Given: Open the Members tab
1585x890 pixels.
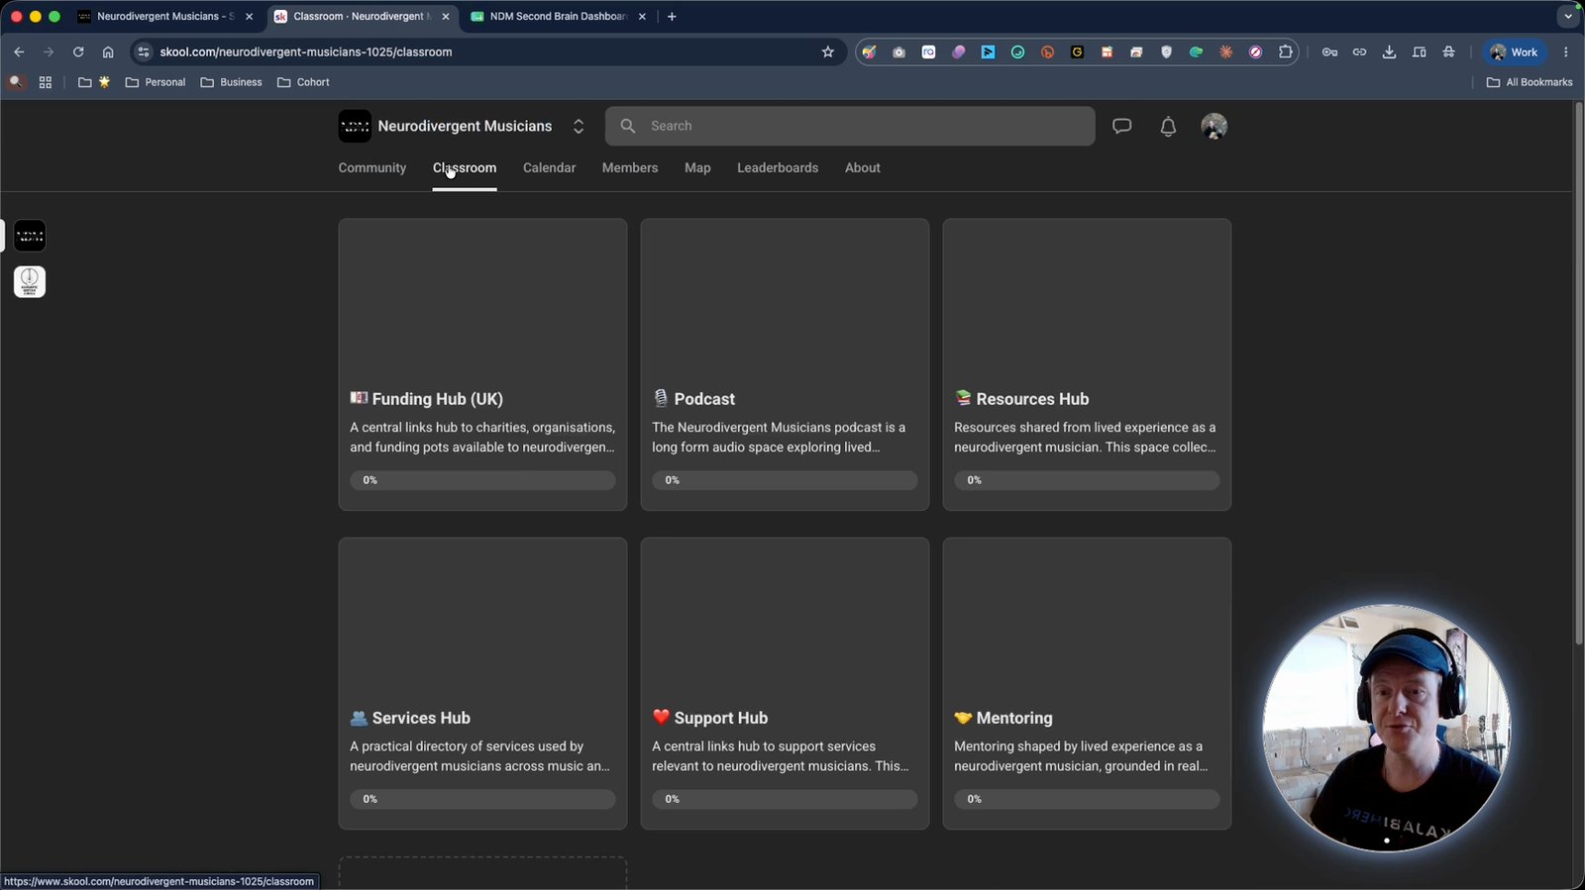Looking at the screenshot, I should pos(630,168).
